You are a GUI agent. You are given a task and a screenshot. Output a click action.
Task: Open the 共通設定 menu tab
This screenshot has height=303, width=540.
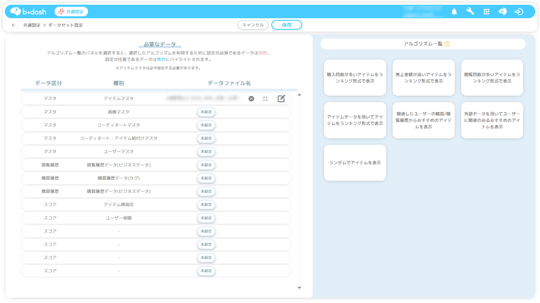coord(71,12)
